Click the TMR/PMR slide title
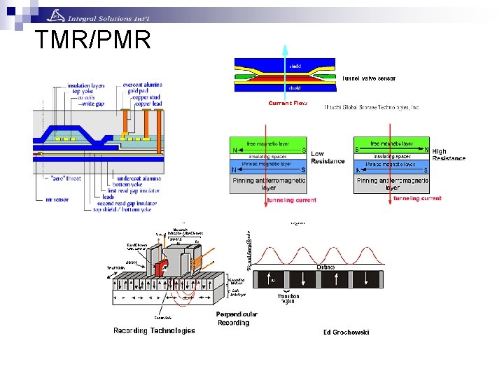The height and width of the screenshot is (378, 504). pyautogui.click(x=93, y=39)
